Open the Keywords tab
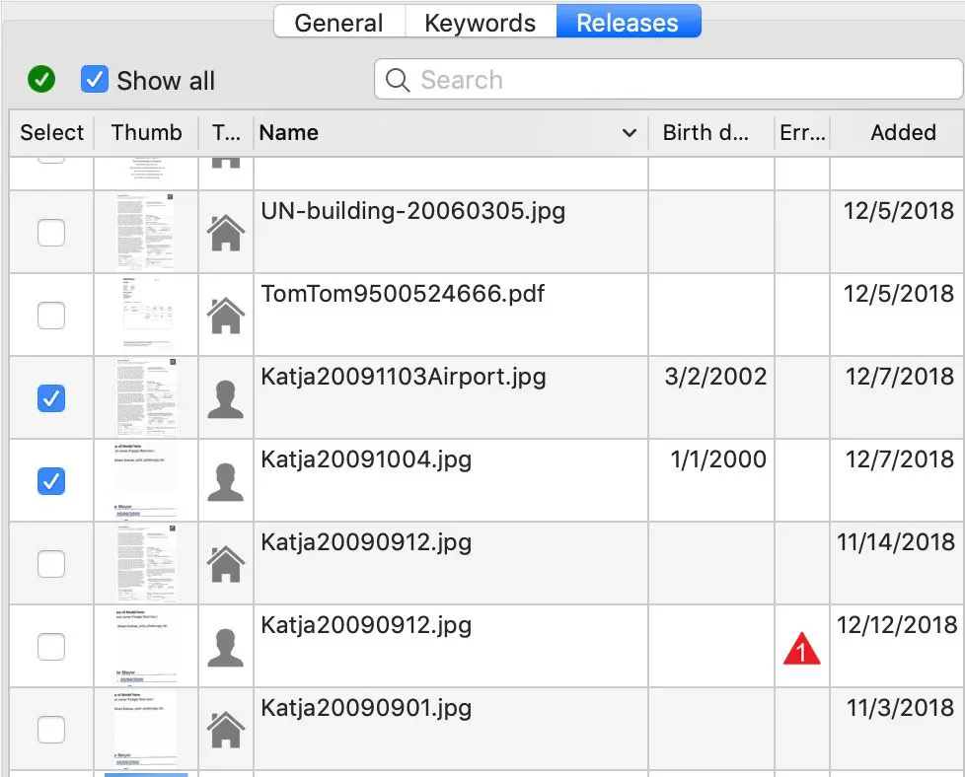The height and width of the screenshot is (777, 965). click(x=481, y=23)
